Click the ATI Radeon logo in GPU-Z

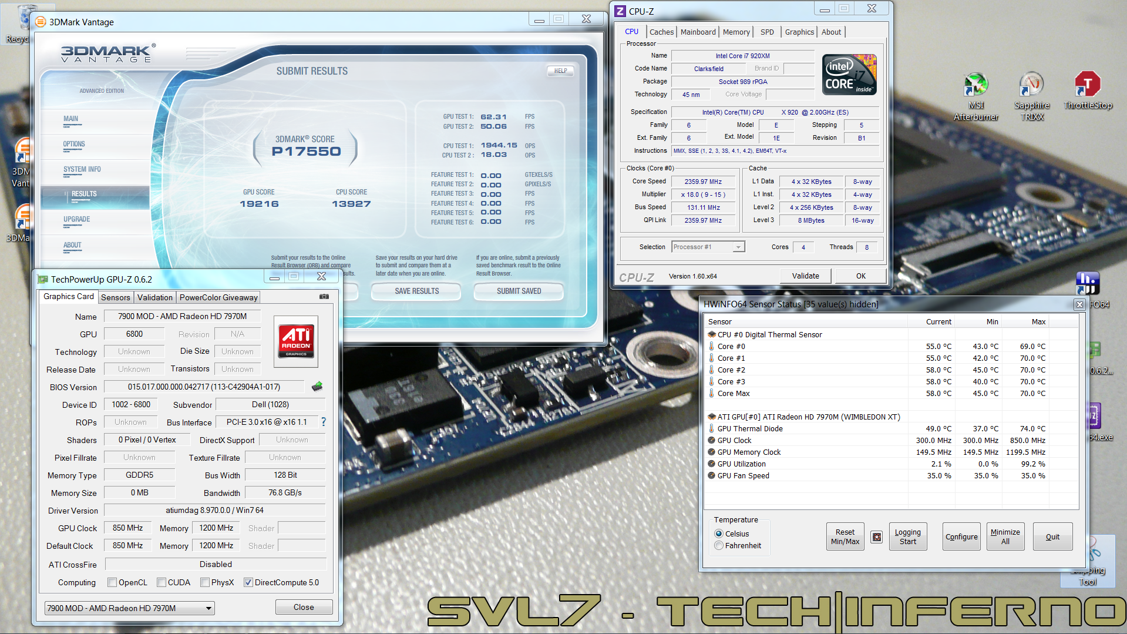click(296, 342)
